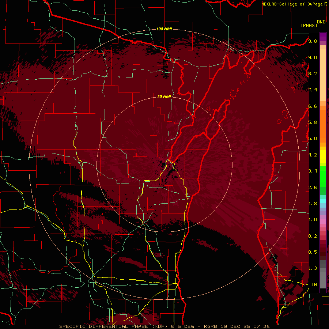329x329 pixels.
Task: Click the 3.4 scale value
Action: [313, 171]
